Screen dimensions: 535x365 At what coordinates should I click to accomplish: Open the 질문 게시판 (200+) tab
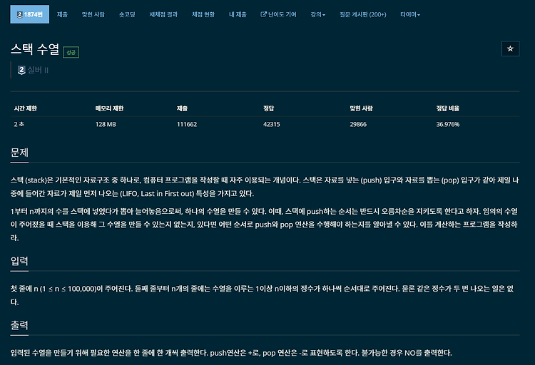coord(362,14)
